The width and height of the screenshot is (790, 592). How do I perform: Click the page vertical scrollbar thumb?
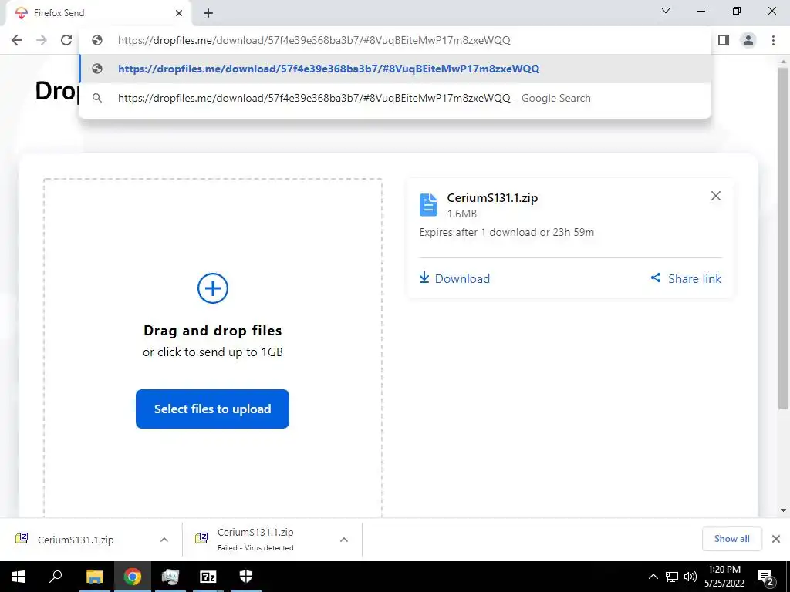coord(783,239)
